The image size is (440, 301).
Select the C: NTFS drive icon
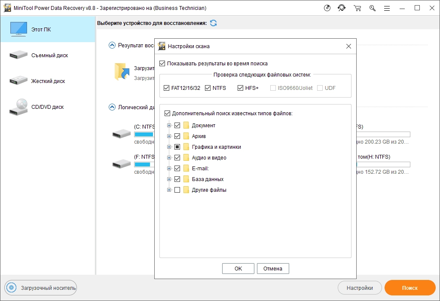pos(122,134)
